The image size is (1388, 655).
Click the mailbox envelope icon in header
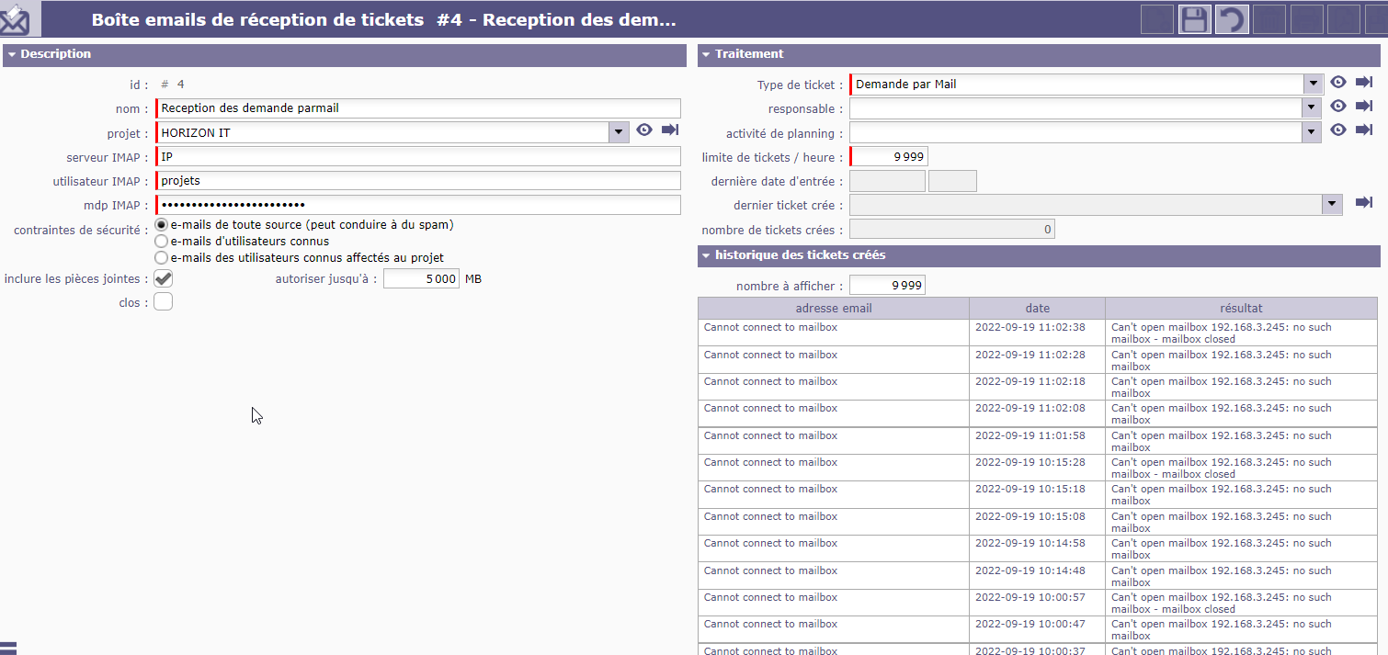pyautogui.click(x=15, y=17)
